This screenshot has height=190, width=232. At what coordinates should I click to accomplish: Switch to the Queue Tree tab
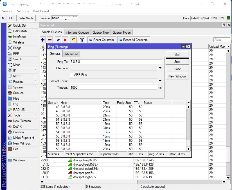pyautogui.click(x=101, y=33)
